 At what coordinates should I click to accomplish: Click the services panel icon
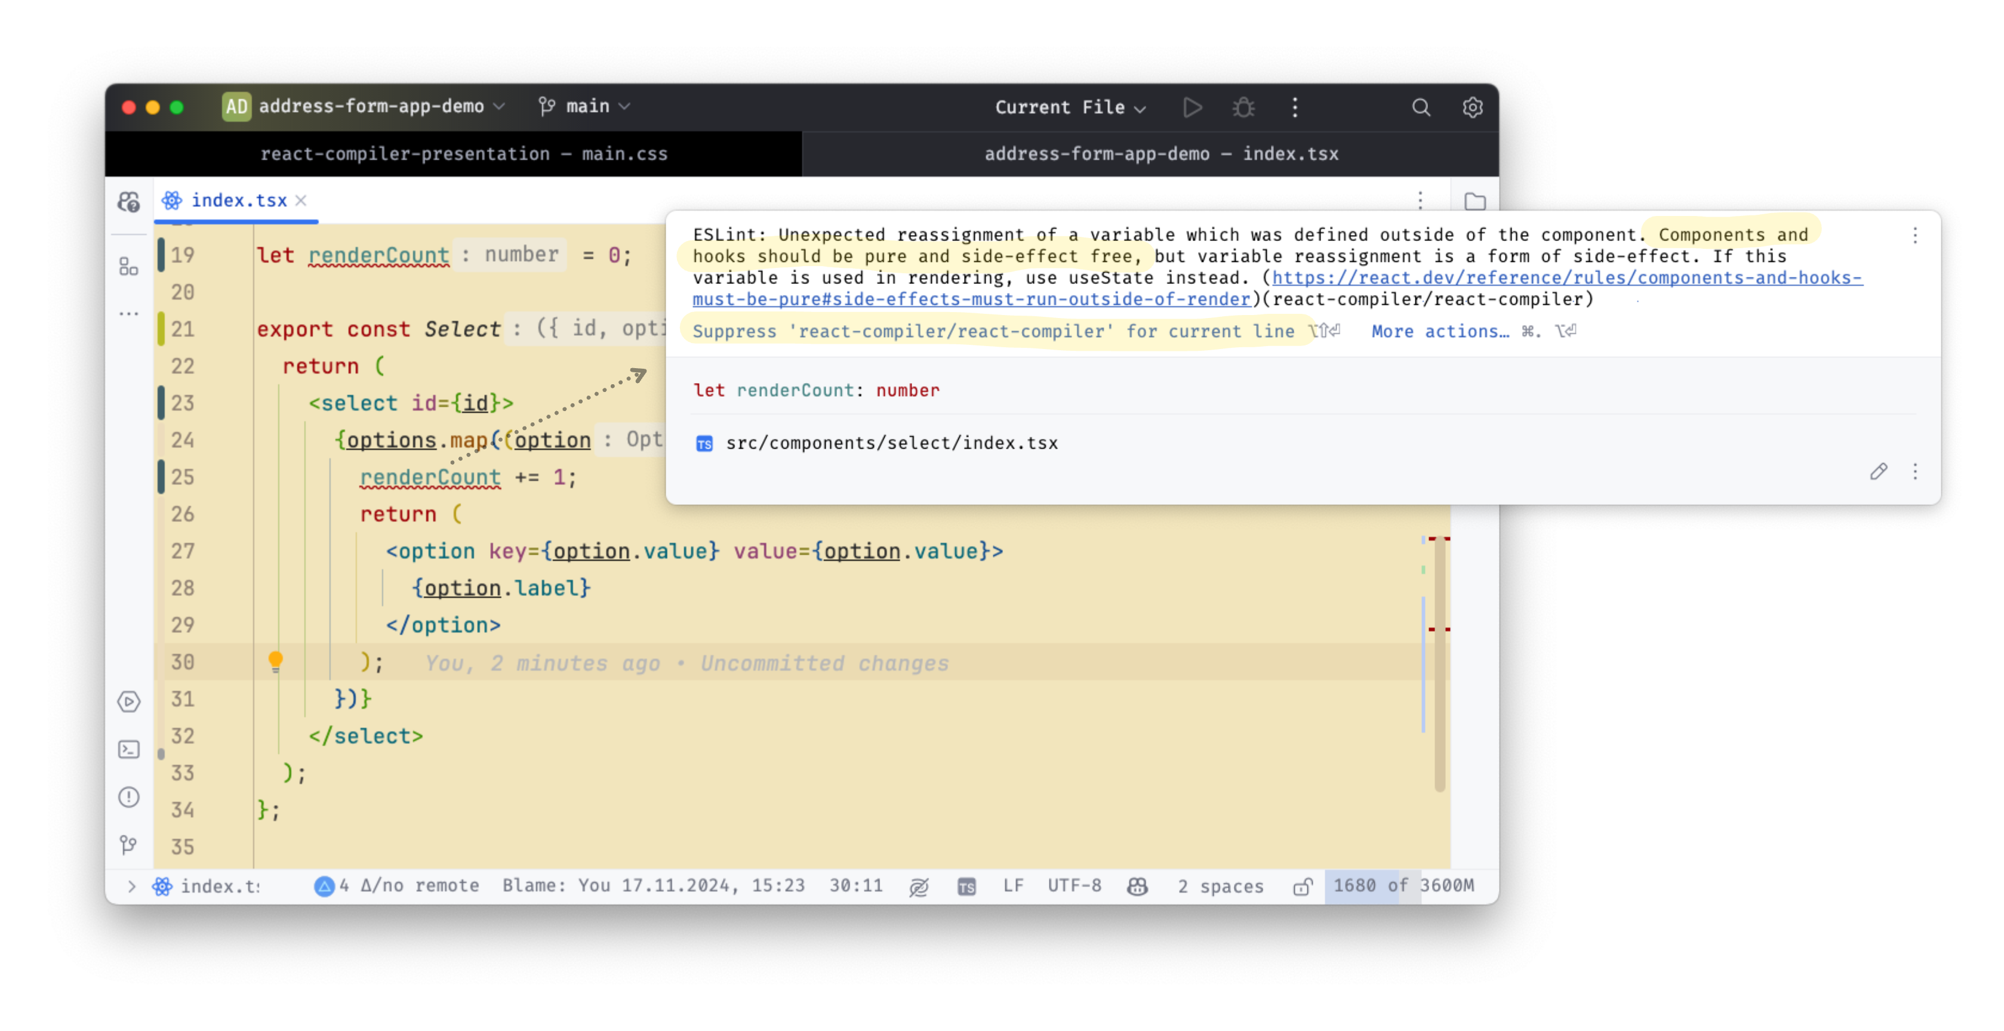(129, 701)
